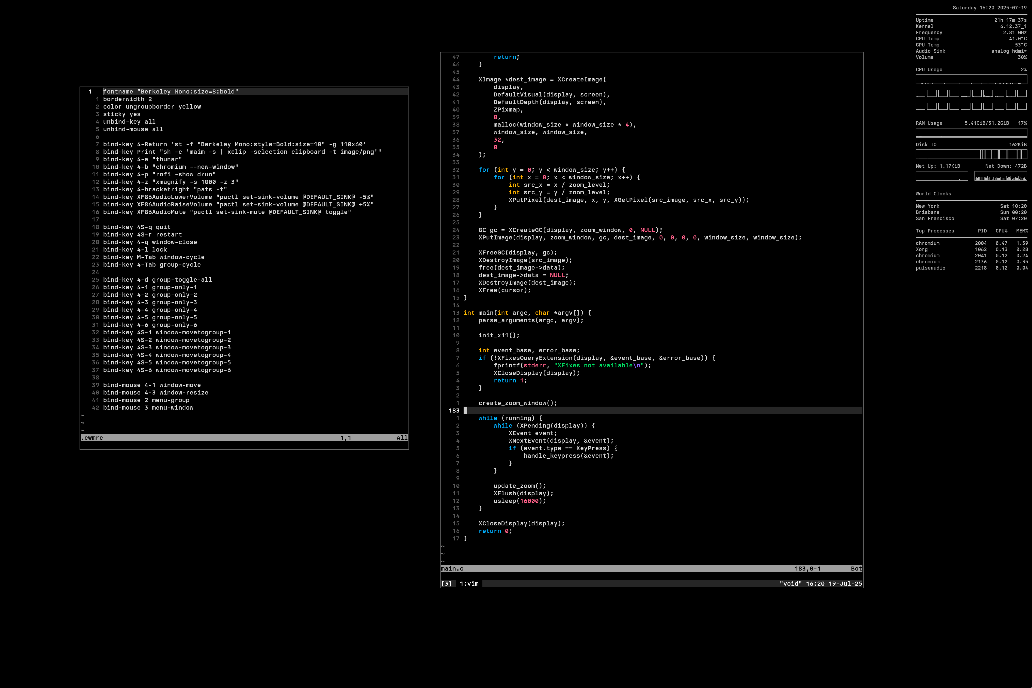
Task: Click the 'bind-mouse 4-1 window-move' line
Action: [x=152, y=385]
